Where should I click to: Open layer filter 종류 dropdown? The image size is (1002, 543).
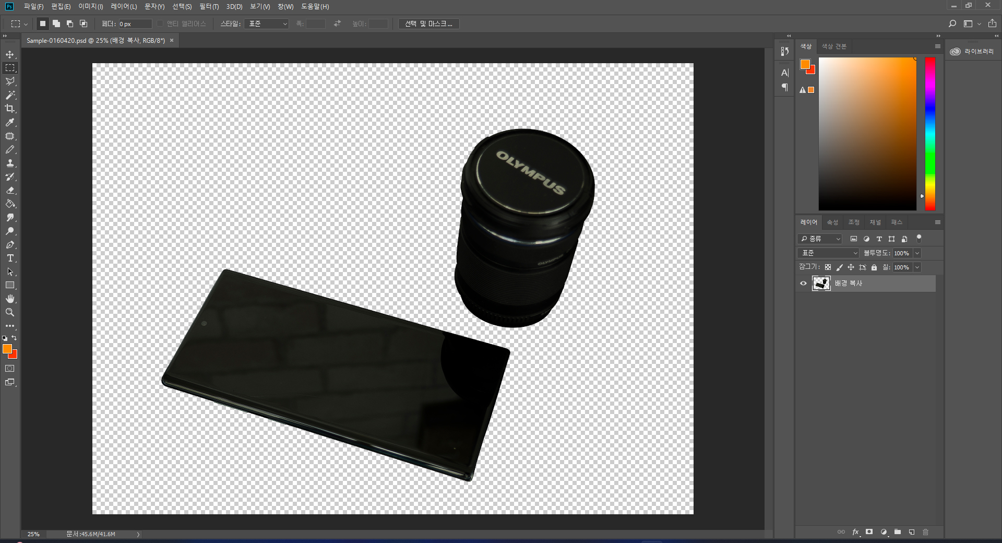point(819,239)
